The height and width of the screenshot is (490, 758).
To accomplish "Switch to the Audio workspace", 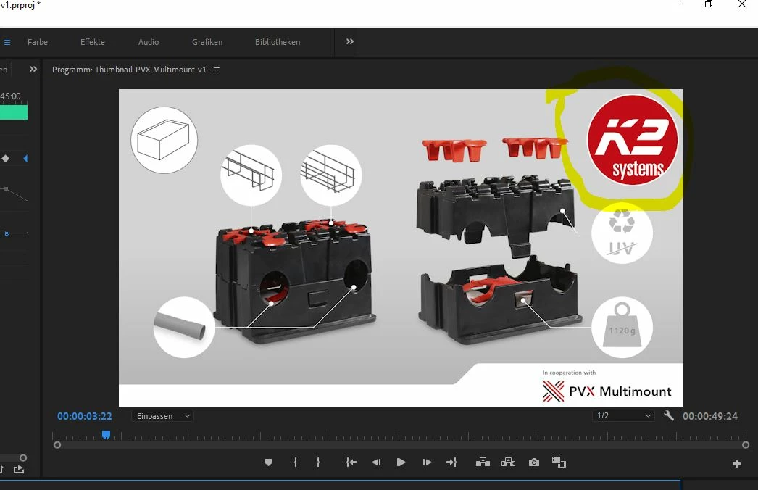I will pyautogui.click(x=149, y=42).
